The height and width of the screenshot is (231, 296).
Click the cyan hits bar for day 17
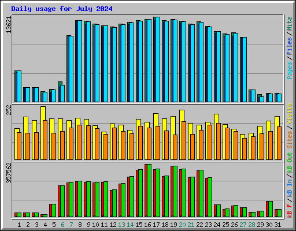pos(158,59)
